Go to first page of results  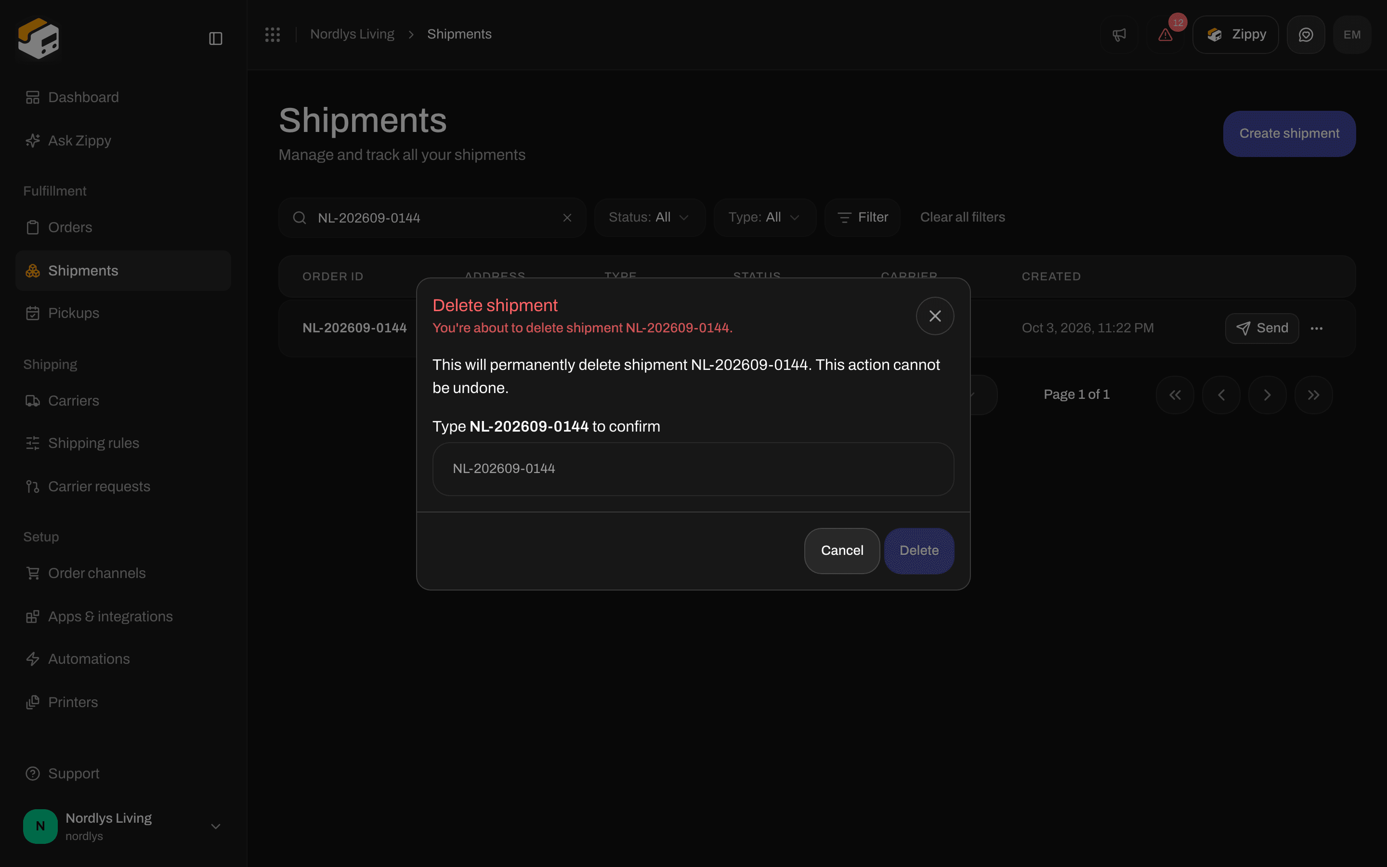(1175, 395)
